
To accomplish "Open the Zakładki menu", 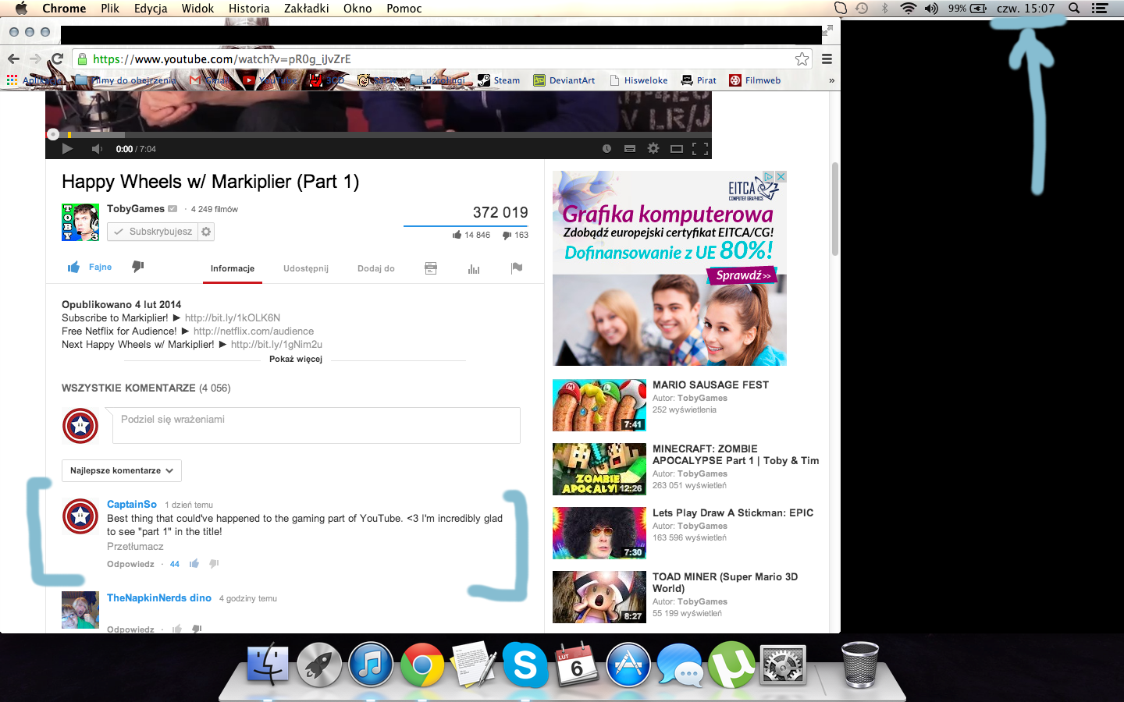I will (x=306, y=9).
